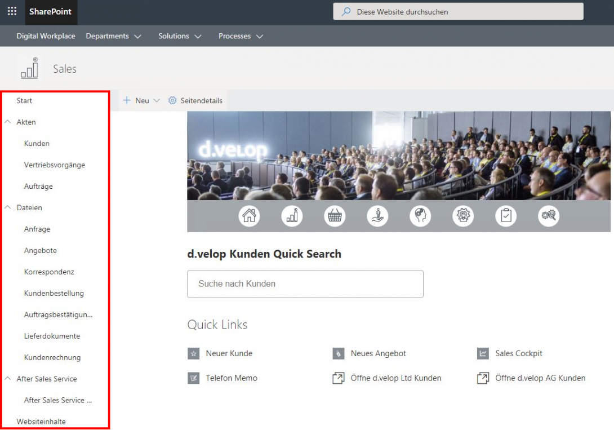Open Kunden under Akten
Image resolution: width=614 pixels, height=430 pixels.
pos(37,143)
